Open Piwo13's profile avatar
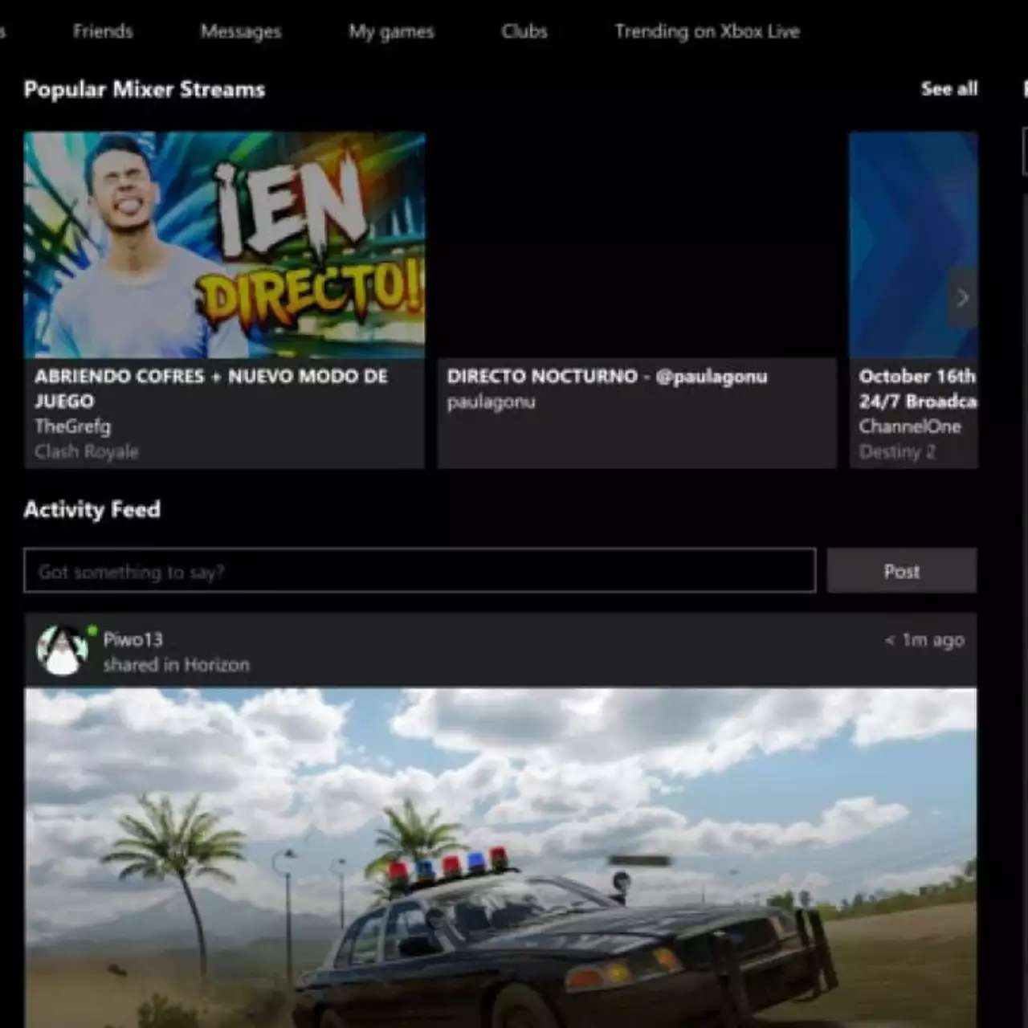The width and height of the screenshot is (1028, 1028). pyautogui.click(x=63, y=651)
